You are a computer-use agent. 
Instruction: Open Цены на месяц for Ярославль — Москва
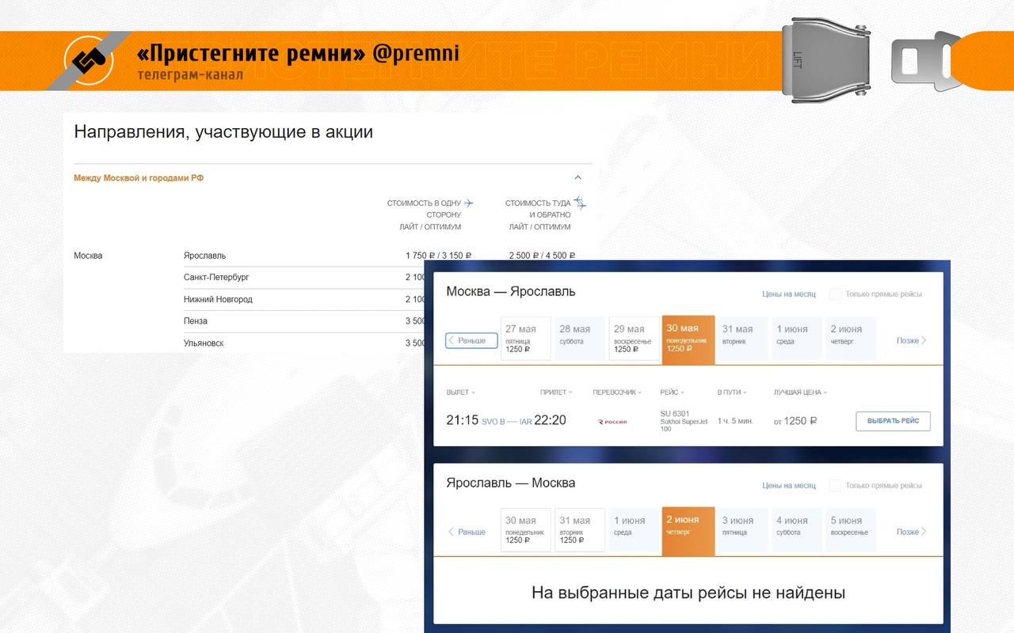pyautogui.click(x=788, y=486)
